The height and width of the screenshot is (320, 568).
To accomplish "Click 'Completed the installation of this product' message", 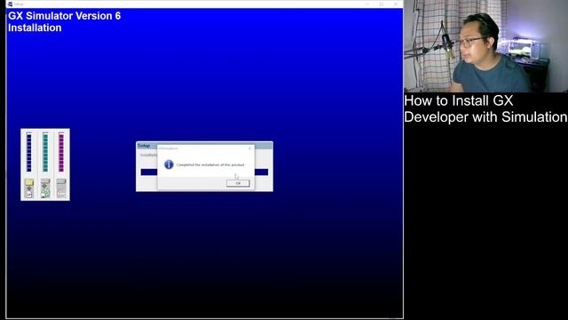I will (210, 164).
